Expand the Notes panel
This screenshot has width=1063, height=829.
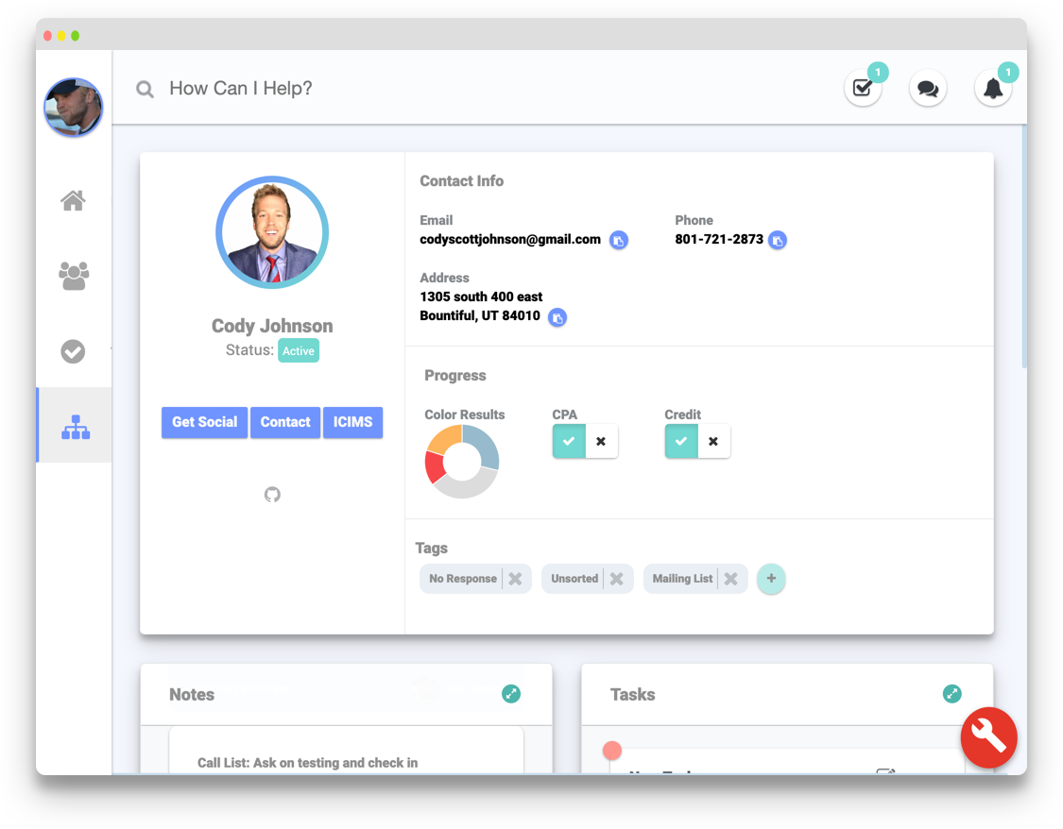coord(511,694)
